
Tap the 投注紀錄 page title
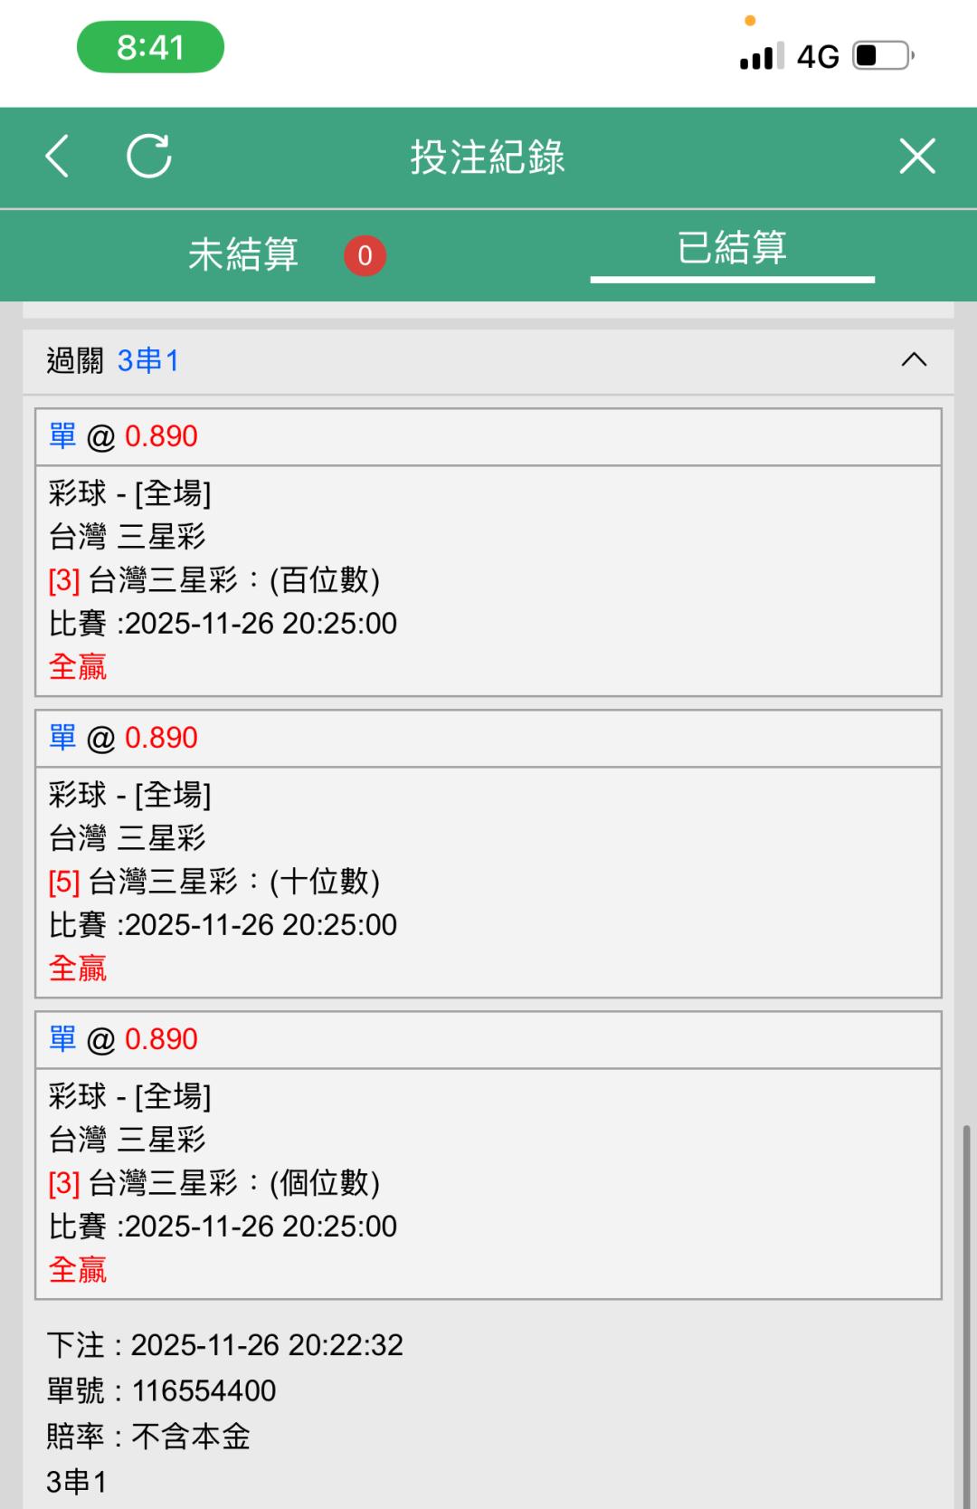click(488, 158)
